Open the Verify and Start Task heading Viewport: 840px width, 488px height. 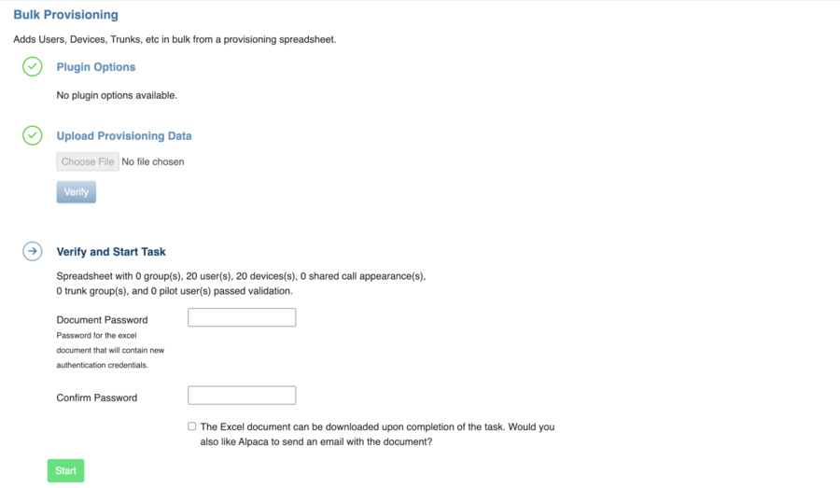[111, 252]
